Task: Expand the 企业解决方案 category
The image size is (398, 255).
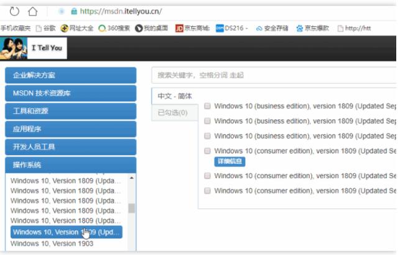Action: [x=70, y=75]
